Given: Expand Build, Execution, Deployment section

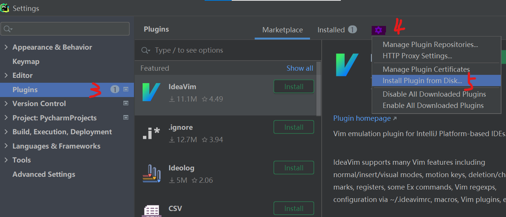Looking at the screenshot, I should pyautogui.click(x=6, y=132).
